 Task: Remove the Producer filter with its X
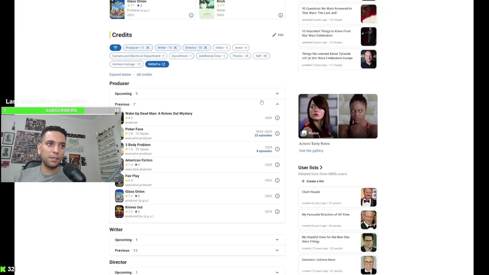coord(147,48)
